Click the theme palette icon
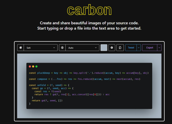This screenshot has width=172, height=124. tap(20, 48)
